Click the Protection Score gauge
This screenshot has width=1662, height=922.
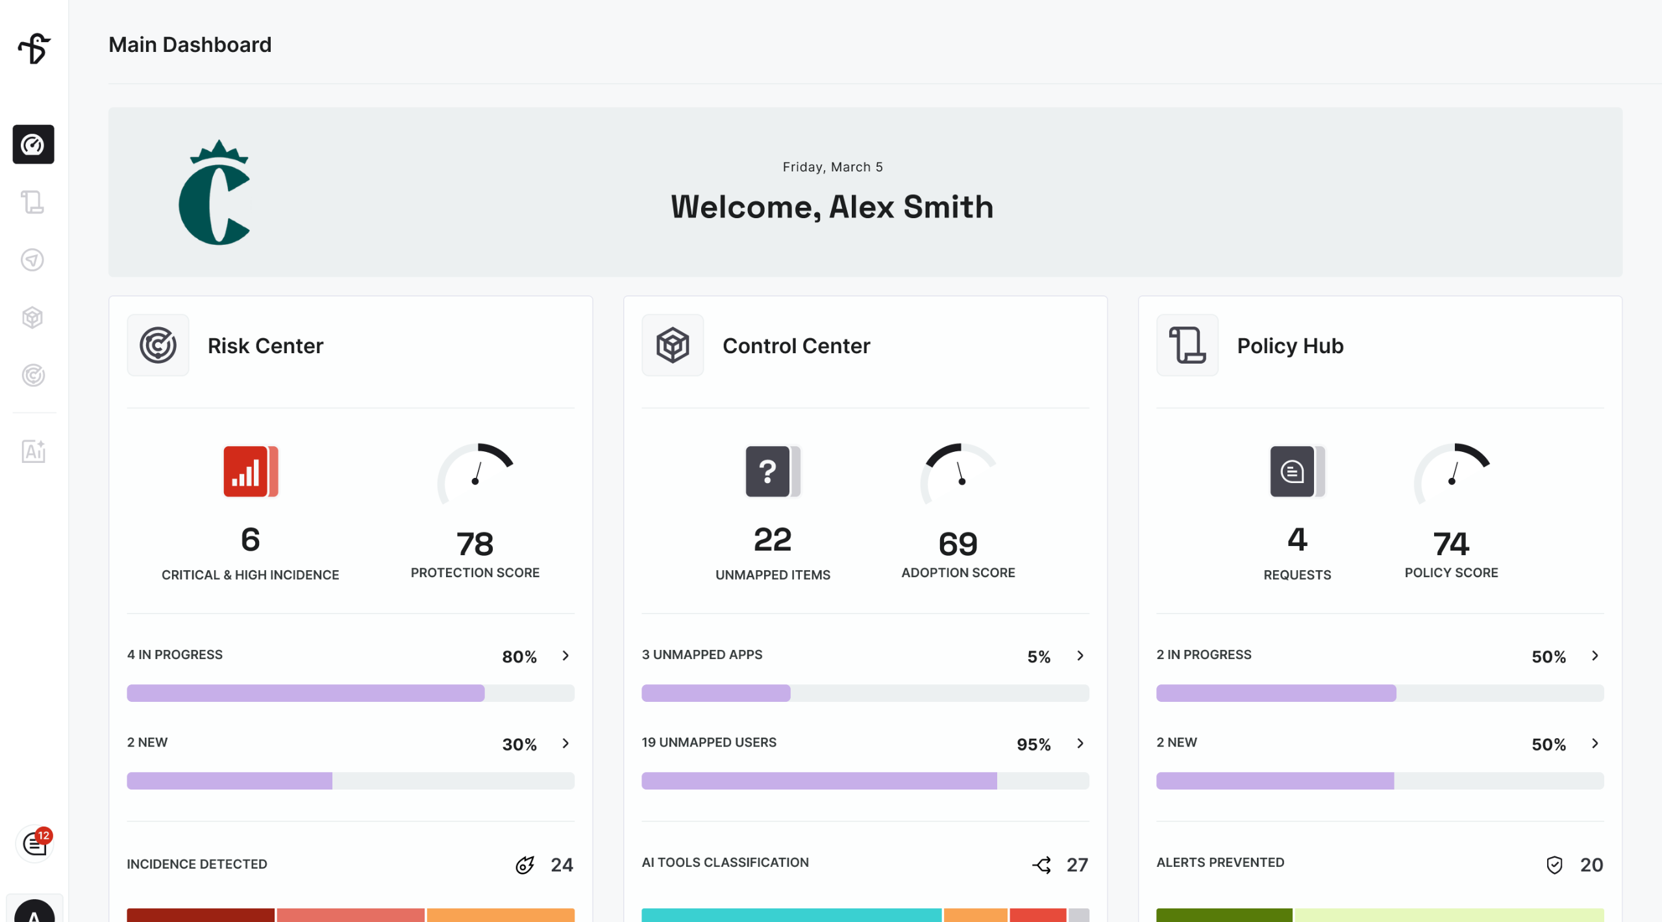(475, 474)
